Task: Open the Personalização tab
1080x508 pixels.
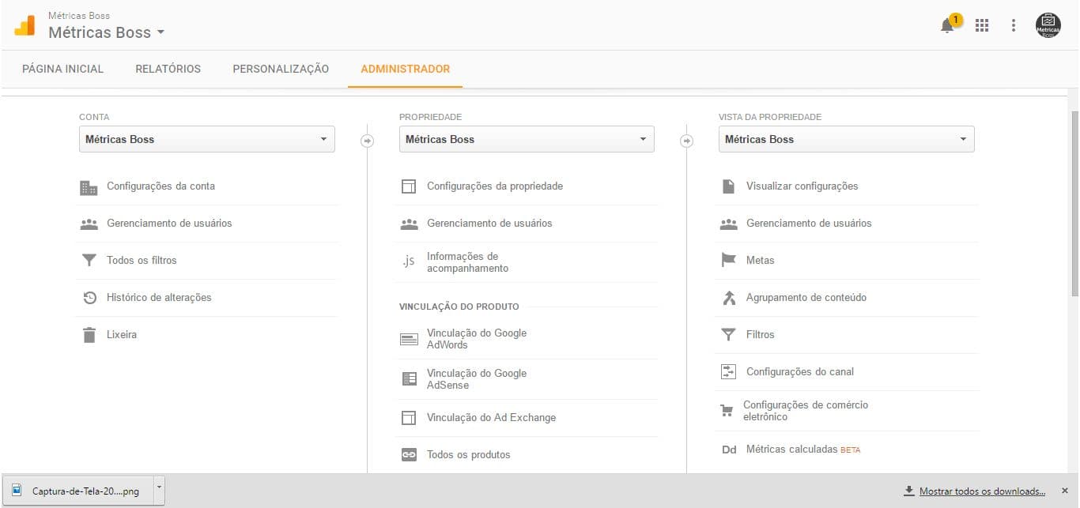Action: (x=280, y=69)
